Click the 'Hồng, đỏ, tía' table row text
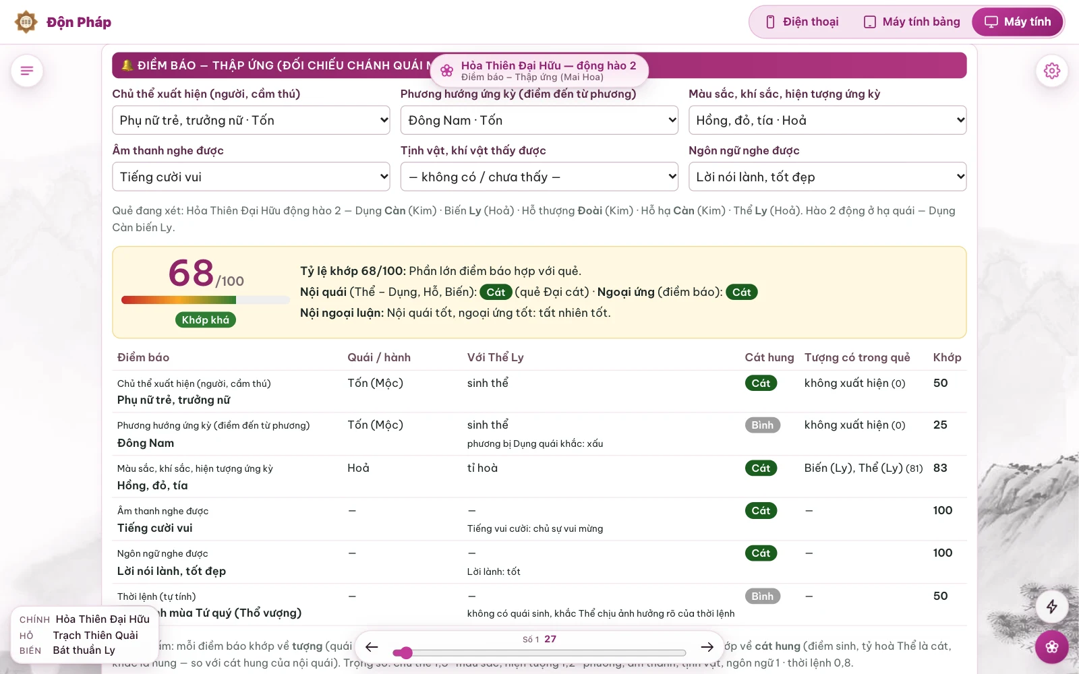Image resolution: width=1079 pixels, height=674 pixels. click(x=152, y=485)
